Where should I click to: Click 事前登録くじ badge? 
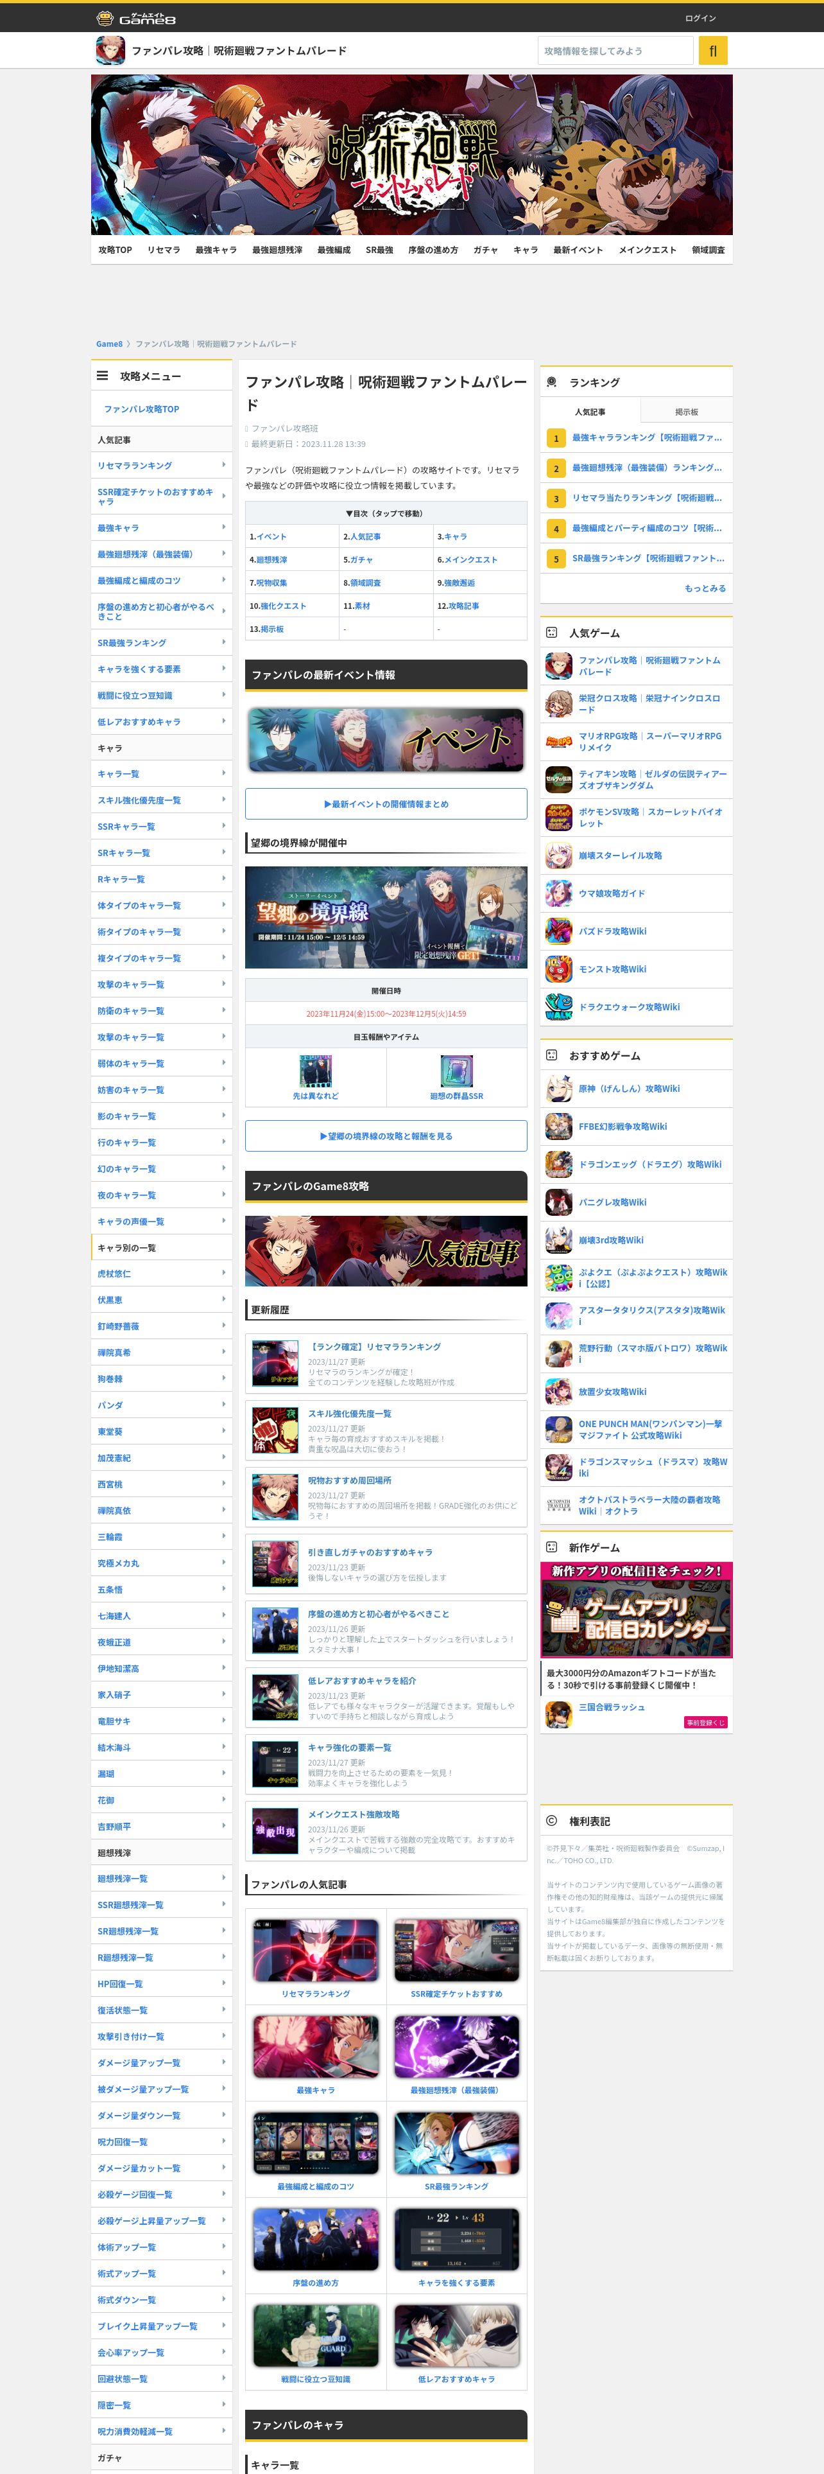pyautogui.click(x=706, y=1722)
